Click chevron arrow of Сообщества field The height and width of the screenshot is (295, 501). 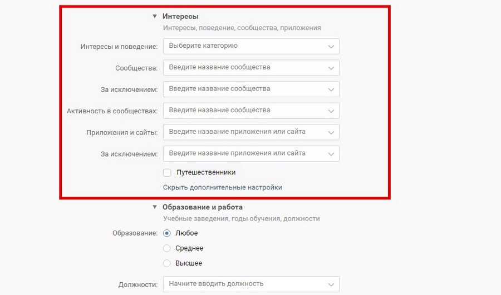click(x=331, y=68)
